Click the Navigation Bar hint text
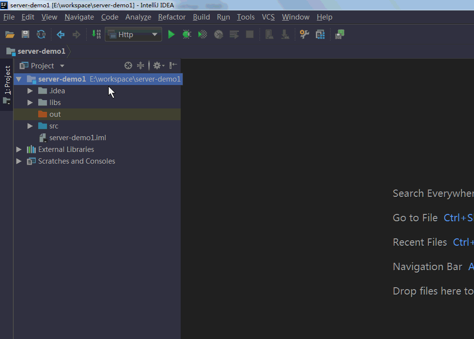The width and height of the screenshot is (474, 339). click(427, 267)
